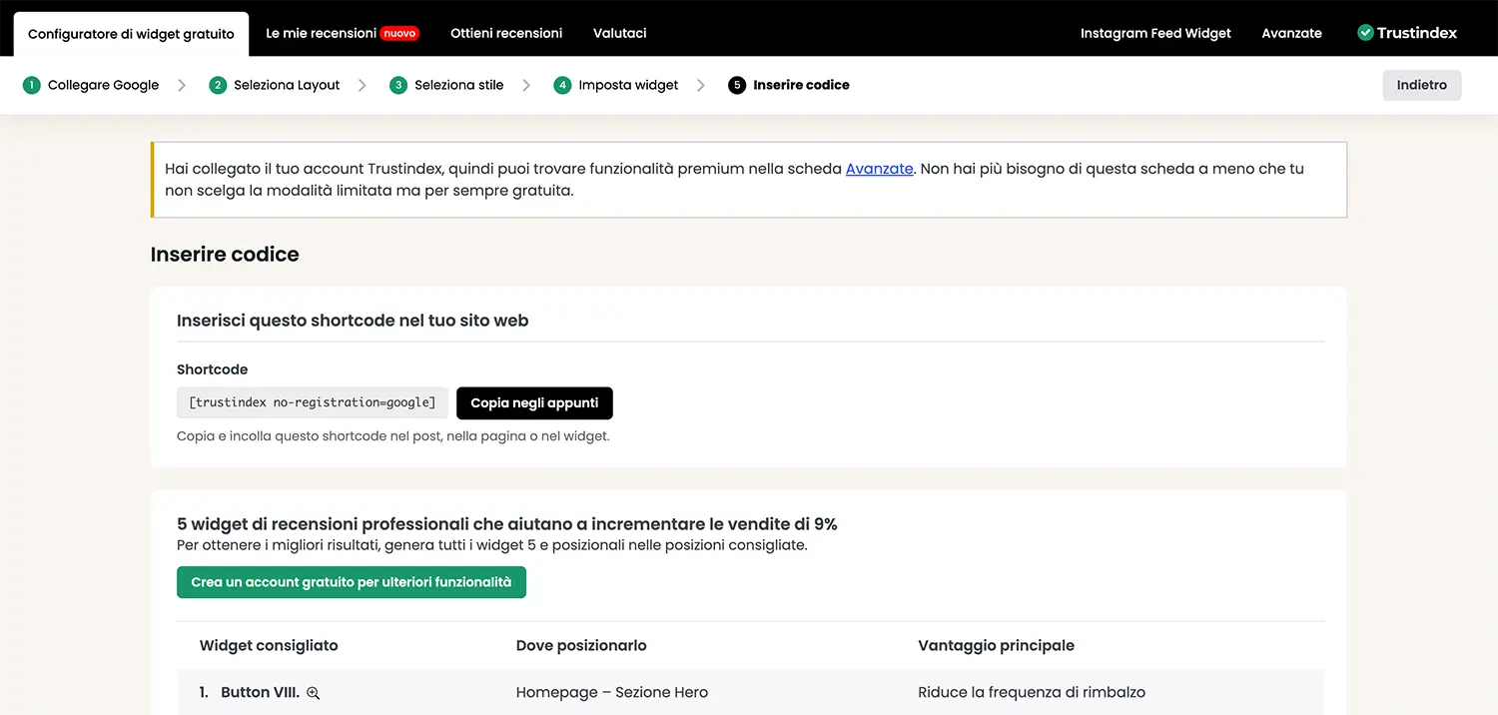This screenshot has width=1498, height=715.
Task: Click Crea un account gratuito button
Action: 352,582
